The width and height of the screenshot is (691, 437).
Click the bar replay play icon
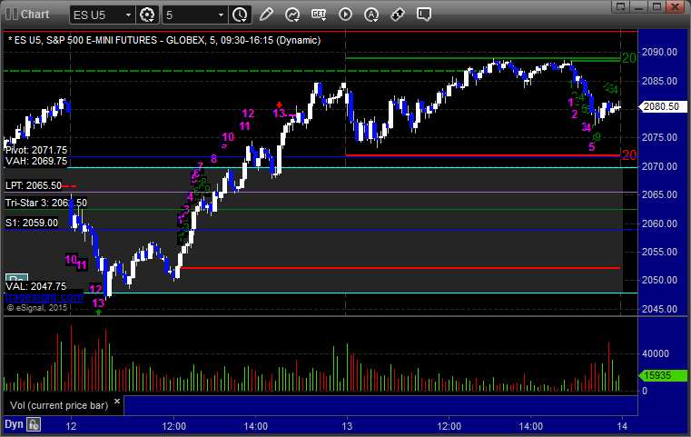[345, 15]
